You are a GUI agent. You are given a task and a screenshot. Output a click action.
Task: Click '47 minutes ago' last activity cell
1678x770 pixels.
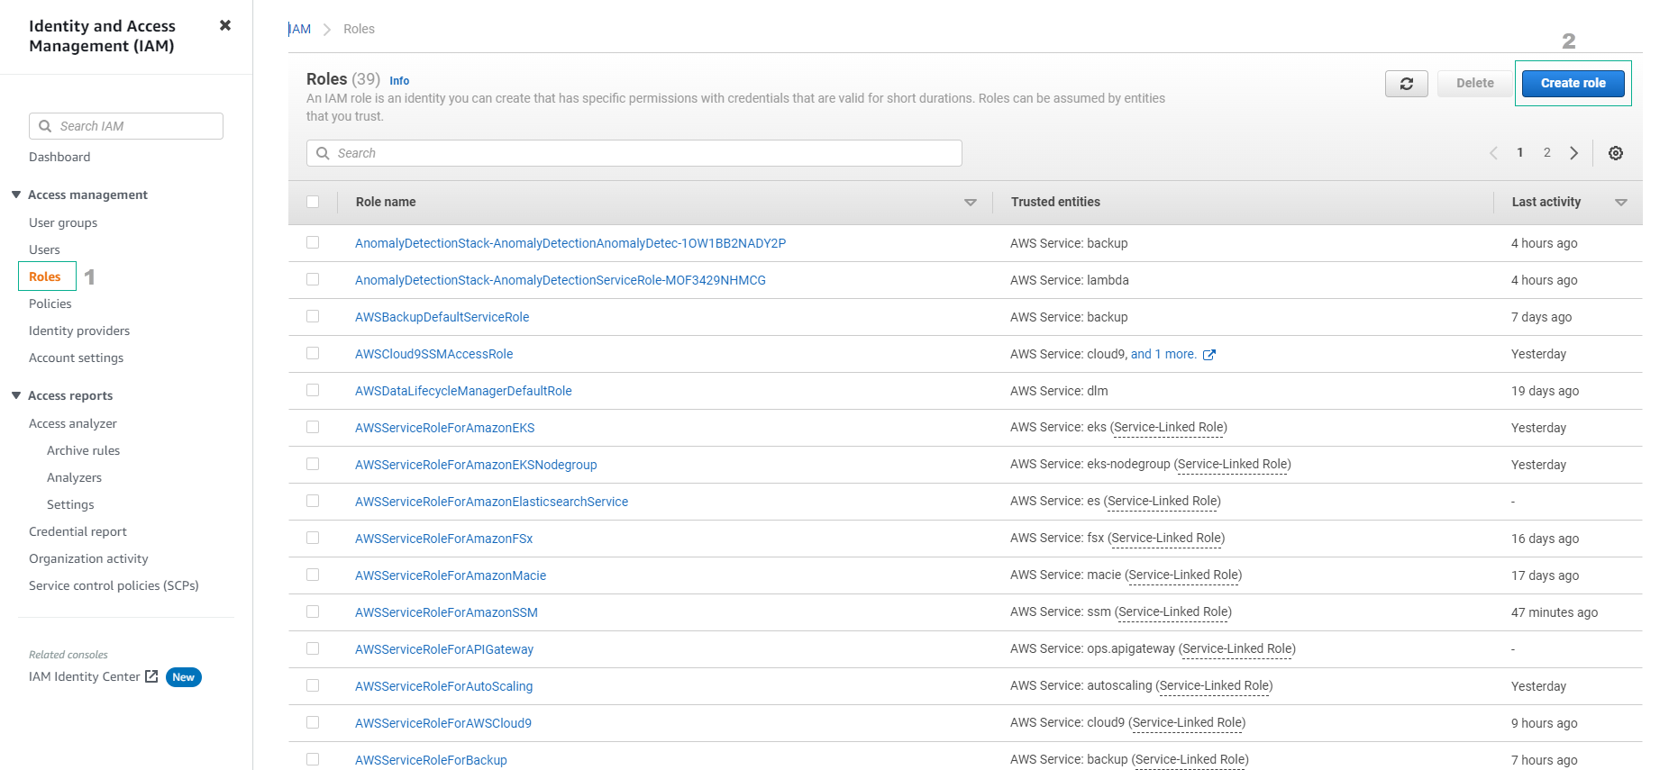1555,612
